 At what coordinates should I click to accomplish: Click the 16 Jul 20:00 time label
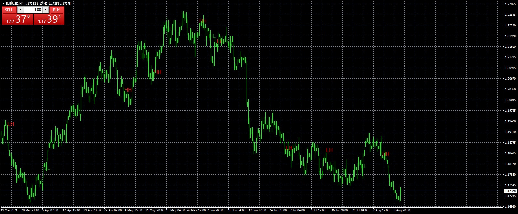coord(340,210)
